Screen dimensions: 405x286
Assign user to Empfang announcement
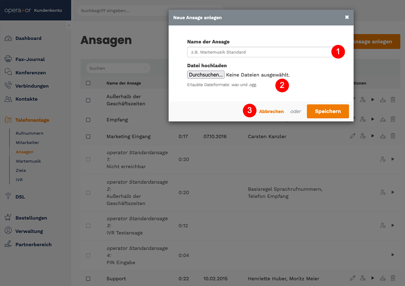(x=363, y=119)
